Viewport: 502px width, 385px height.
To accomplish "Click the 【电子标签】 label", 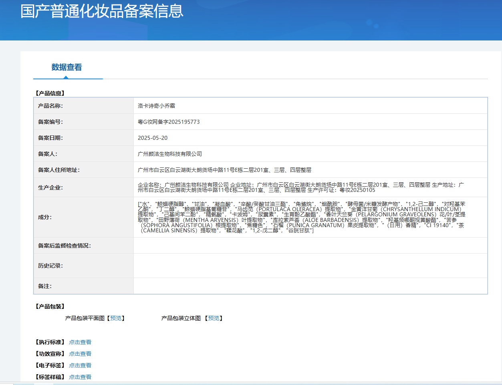I will click(50, 365).
